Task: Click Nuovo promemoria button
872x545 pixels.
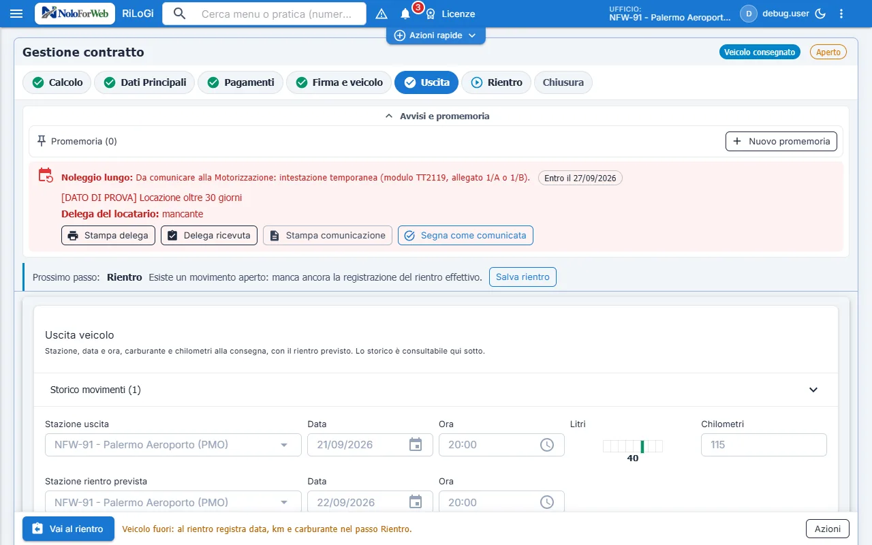Action: click(x=781, y=141)
